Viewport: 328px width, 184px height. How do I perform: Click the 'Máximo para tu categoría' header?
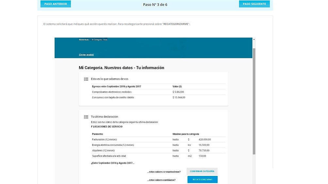point(186,134)
